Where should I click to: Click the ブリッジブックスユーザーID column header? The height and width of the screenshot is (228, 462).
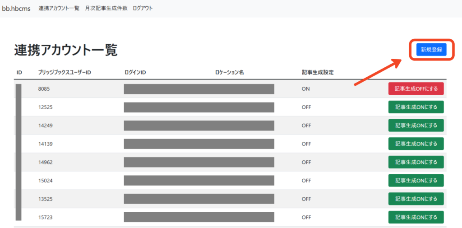point(65,73)
